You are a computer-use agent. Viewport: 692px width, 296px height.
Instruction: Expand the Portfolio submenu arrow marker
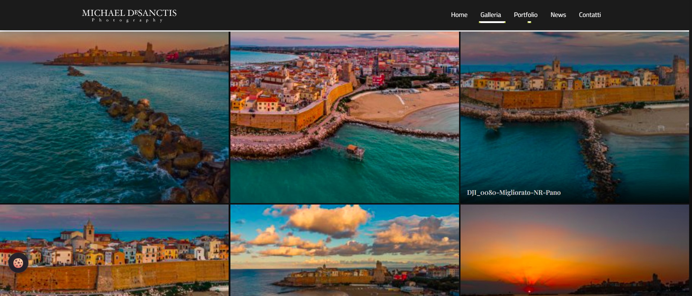point(529,22)
